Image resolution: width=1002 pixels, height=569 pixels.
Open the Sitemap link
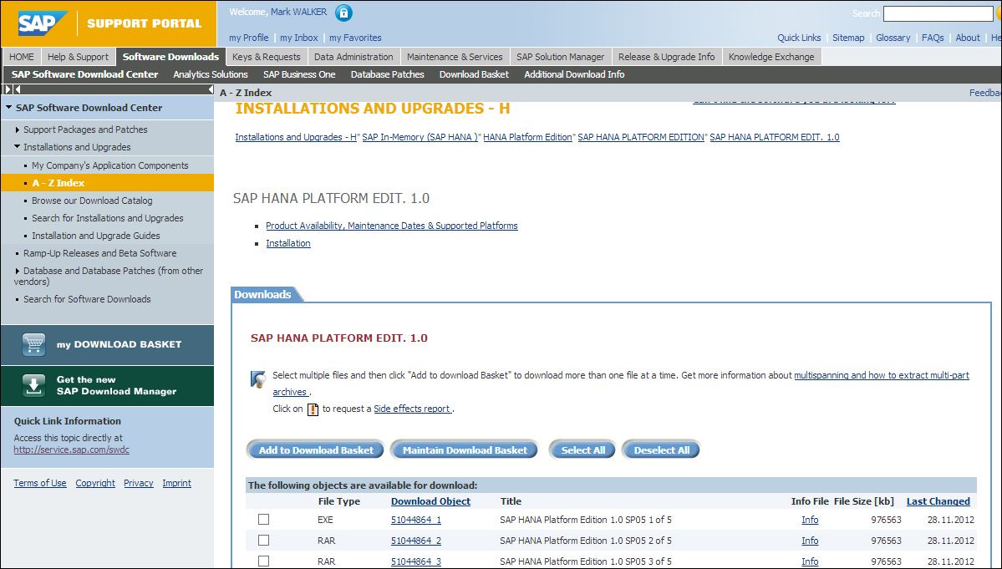point(848,38)
